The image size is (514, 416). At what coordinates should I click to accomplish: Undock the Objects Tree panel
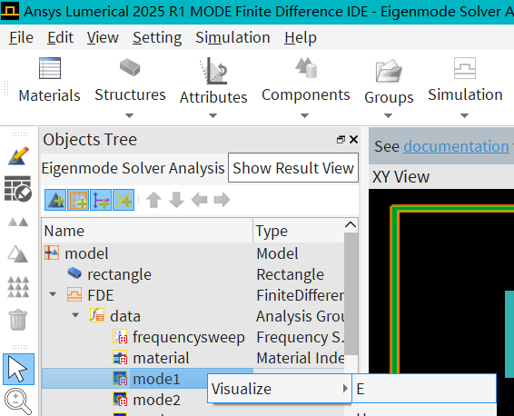click(341, 140)
